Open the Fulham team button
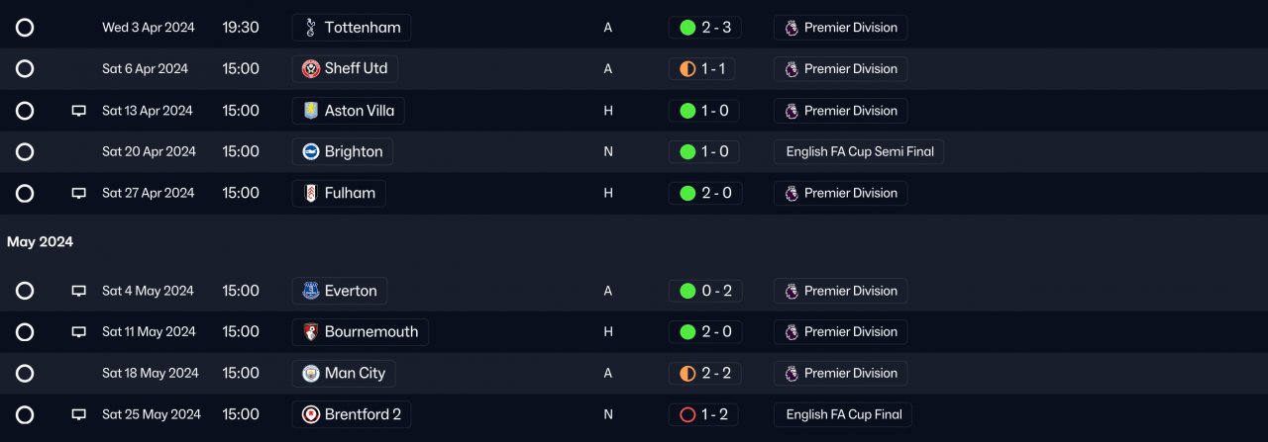This screenshot has width=1268, height=442. tap(339, 194)
